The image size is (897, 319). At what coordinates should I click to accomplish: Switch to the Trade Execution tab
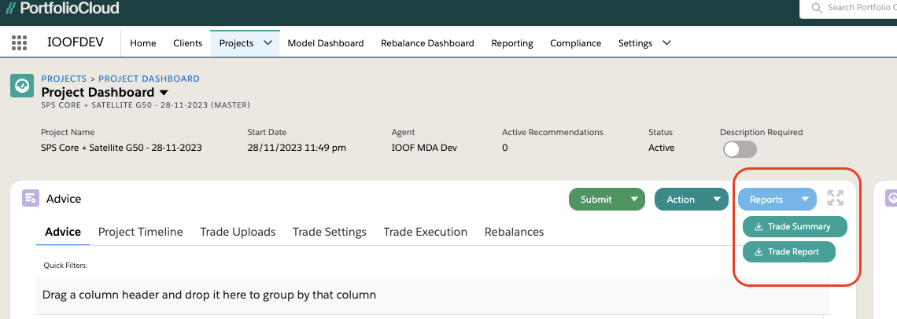pyautogui.click(x=426, y=232)
